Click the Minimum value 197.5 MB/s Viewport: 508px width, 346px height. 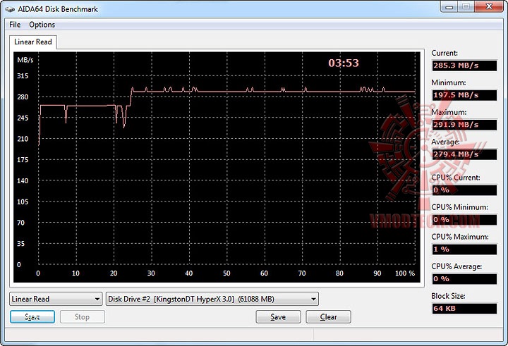tap(464, 95)
